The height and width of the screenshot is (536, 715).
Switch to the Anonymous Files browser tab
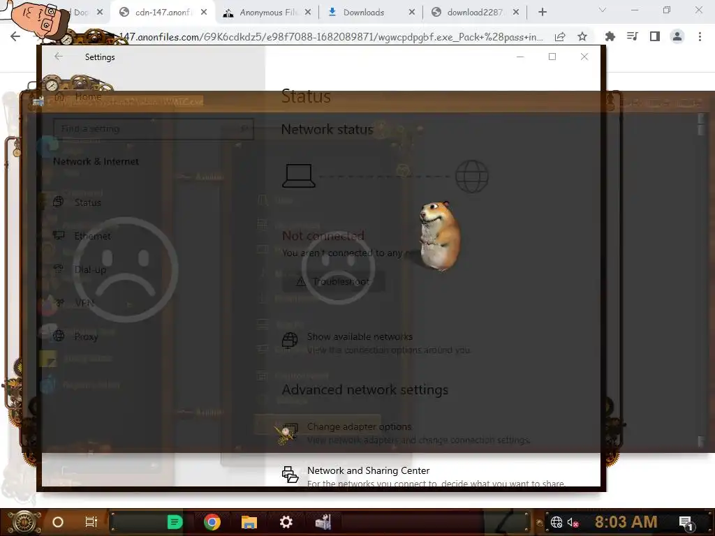click(267, 13)
